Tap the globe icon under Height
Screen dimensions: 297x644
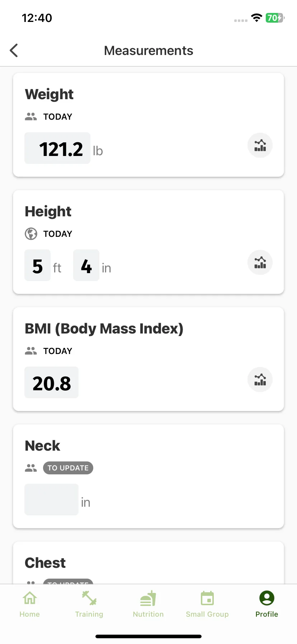(31, 234)
